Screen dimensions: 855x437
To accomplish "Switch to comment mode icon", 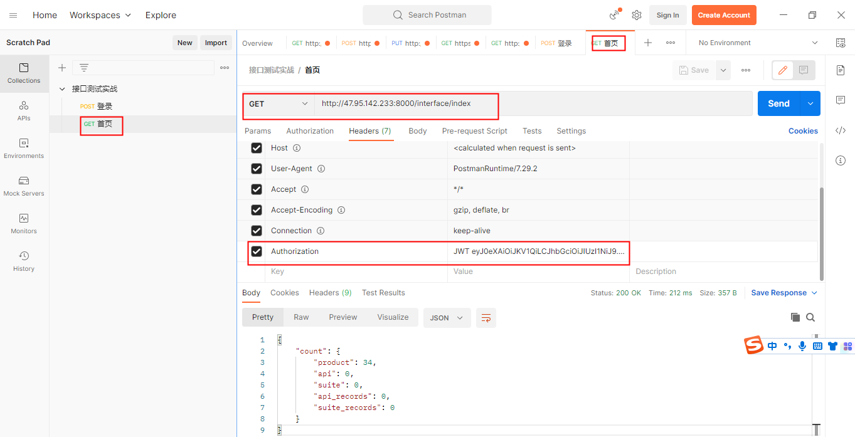I will click(x=804, y=70).
